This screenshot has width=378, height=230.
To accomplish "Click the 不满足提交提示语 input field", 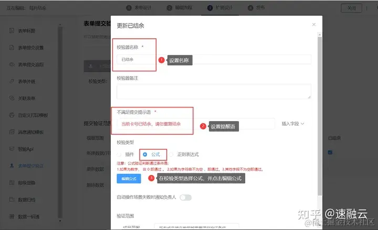I will pyautogui.click(x=195, y=124).
